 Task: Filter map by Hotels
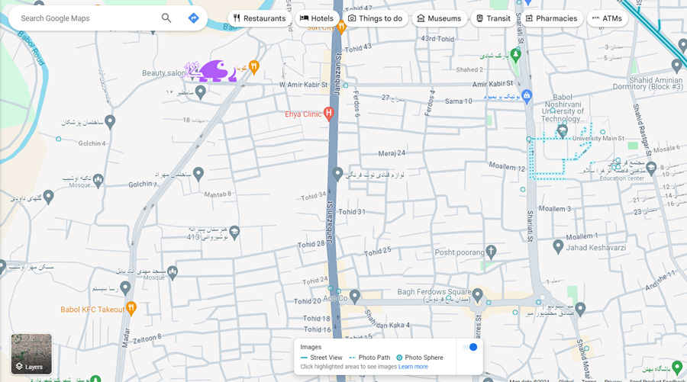[317, 18]
